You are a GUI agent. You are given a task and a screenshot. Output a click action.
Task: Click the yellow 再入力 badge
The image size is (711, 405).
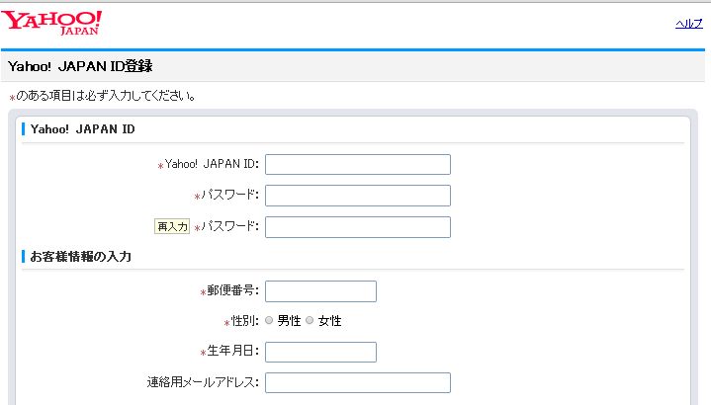click(172, 227)
